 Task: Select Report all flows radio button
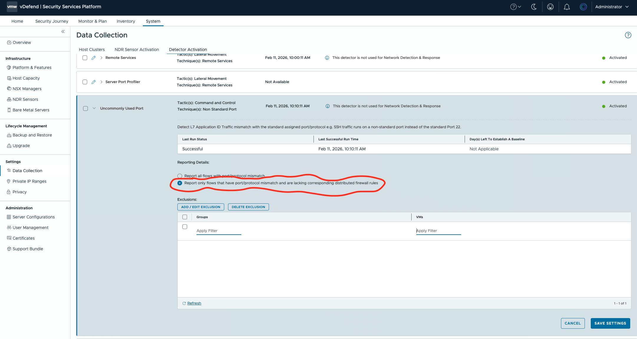point(180,176)
